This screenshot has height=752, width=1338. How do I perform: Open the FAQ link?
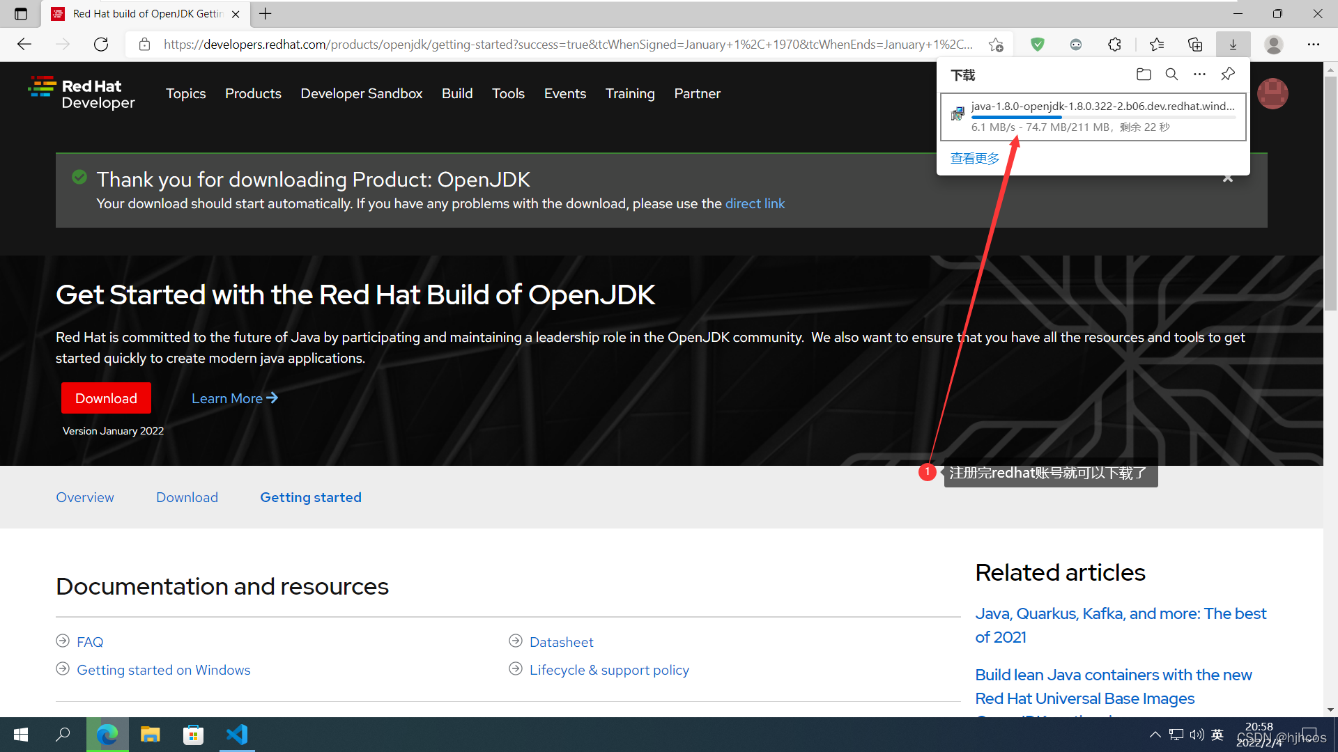coord(90,642)
